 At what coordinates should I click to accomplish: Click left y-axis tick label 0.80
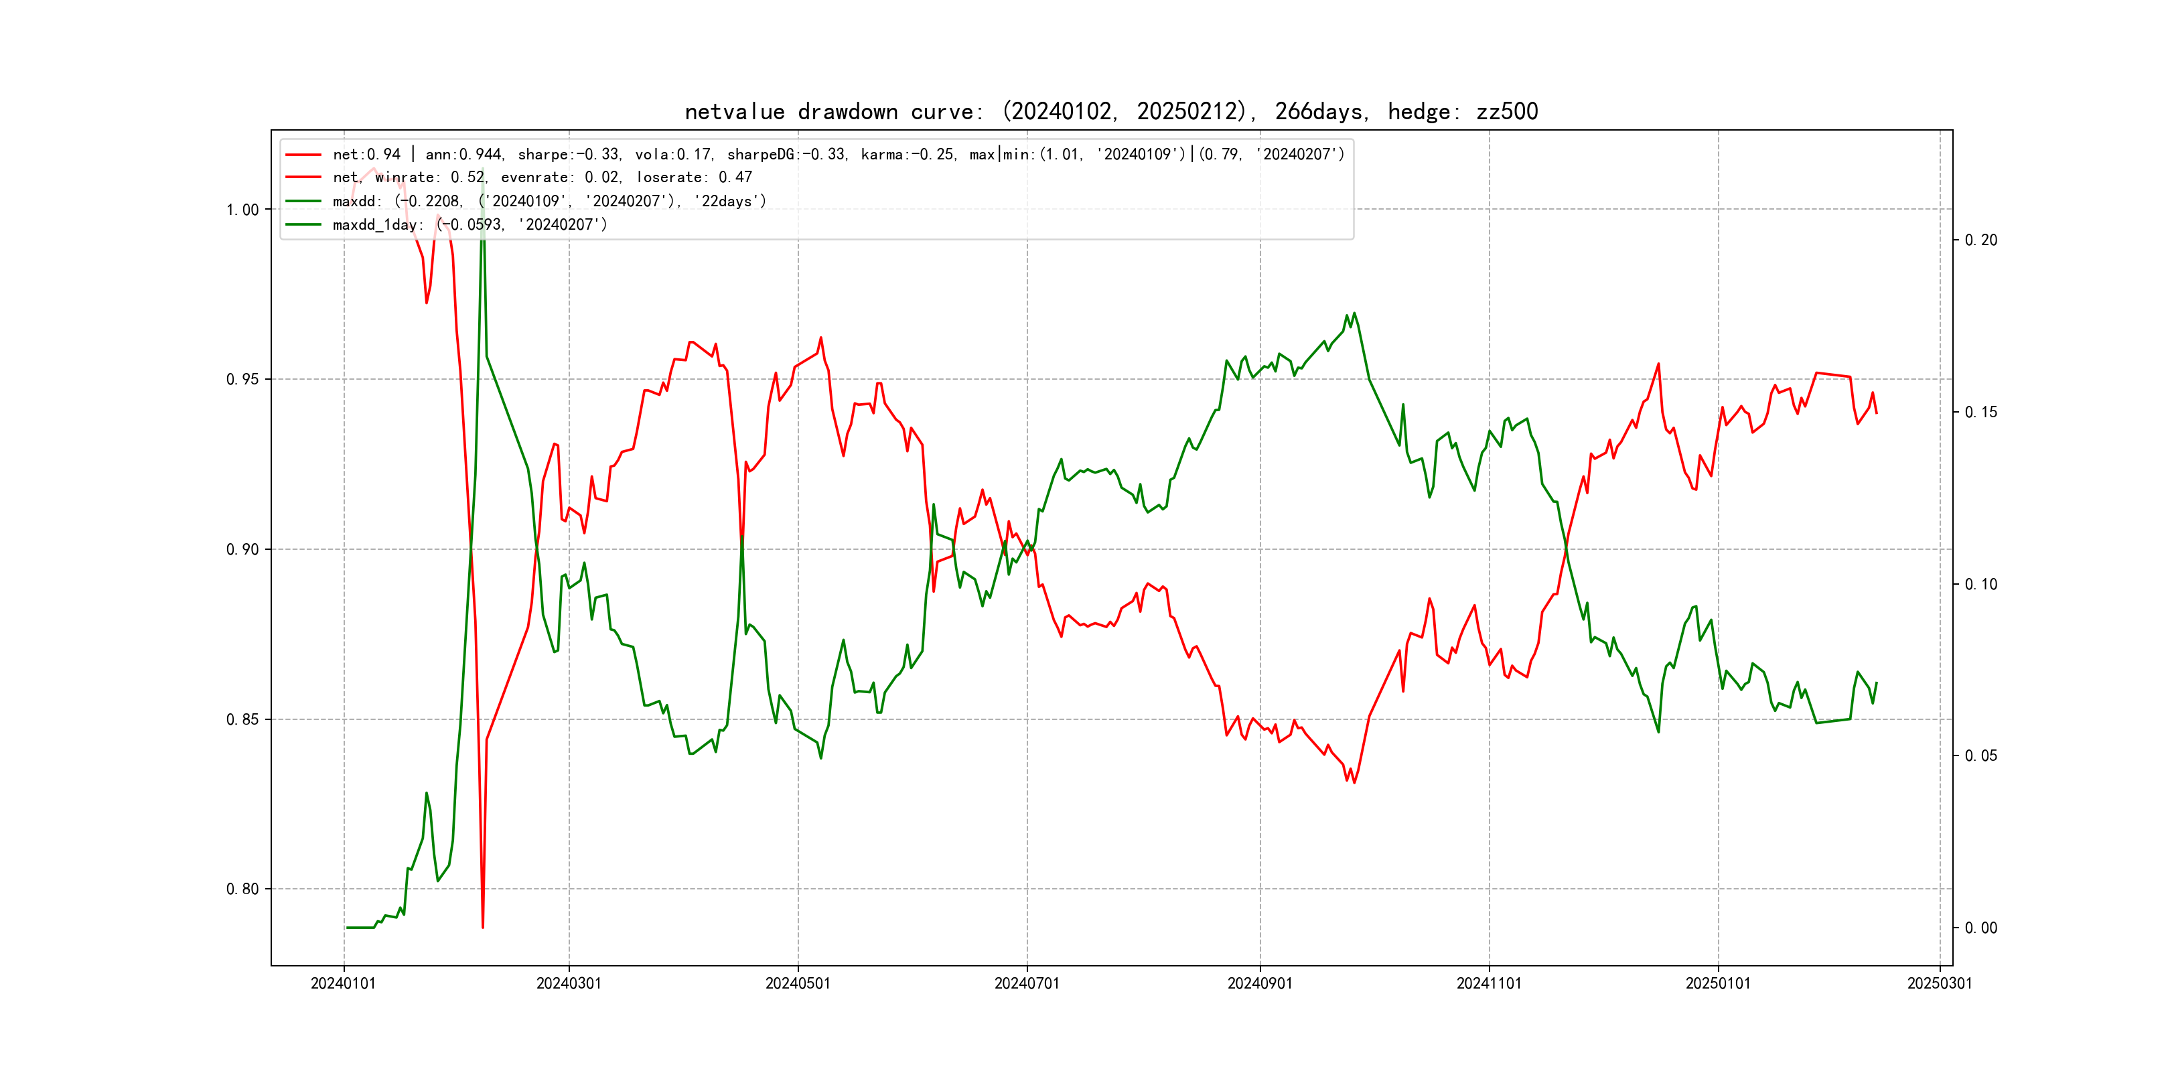click(x=242, y=889)
